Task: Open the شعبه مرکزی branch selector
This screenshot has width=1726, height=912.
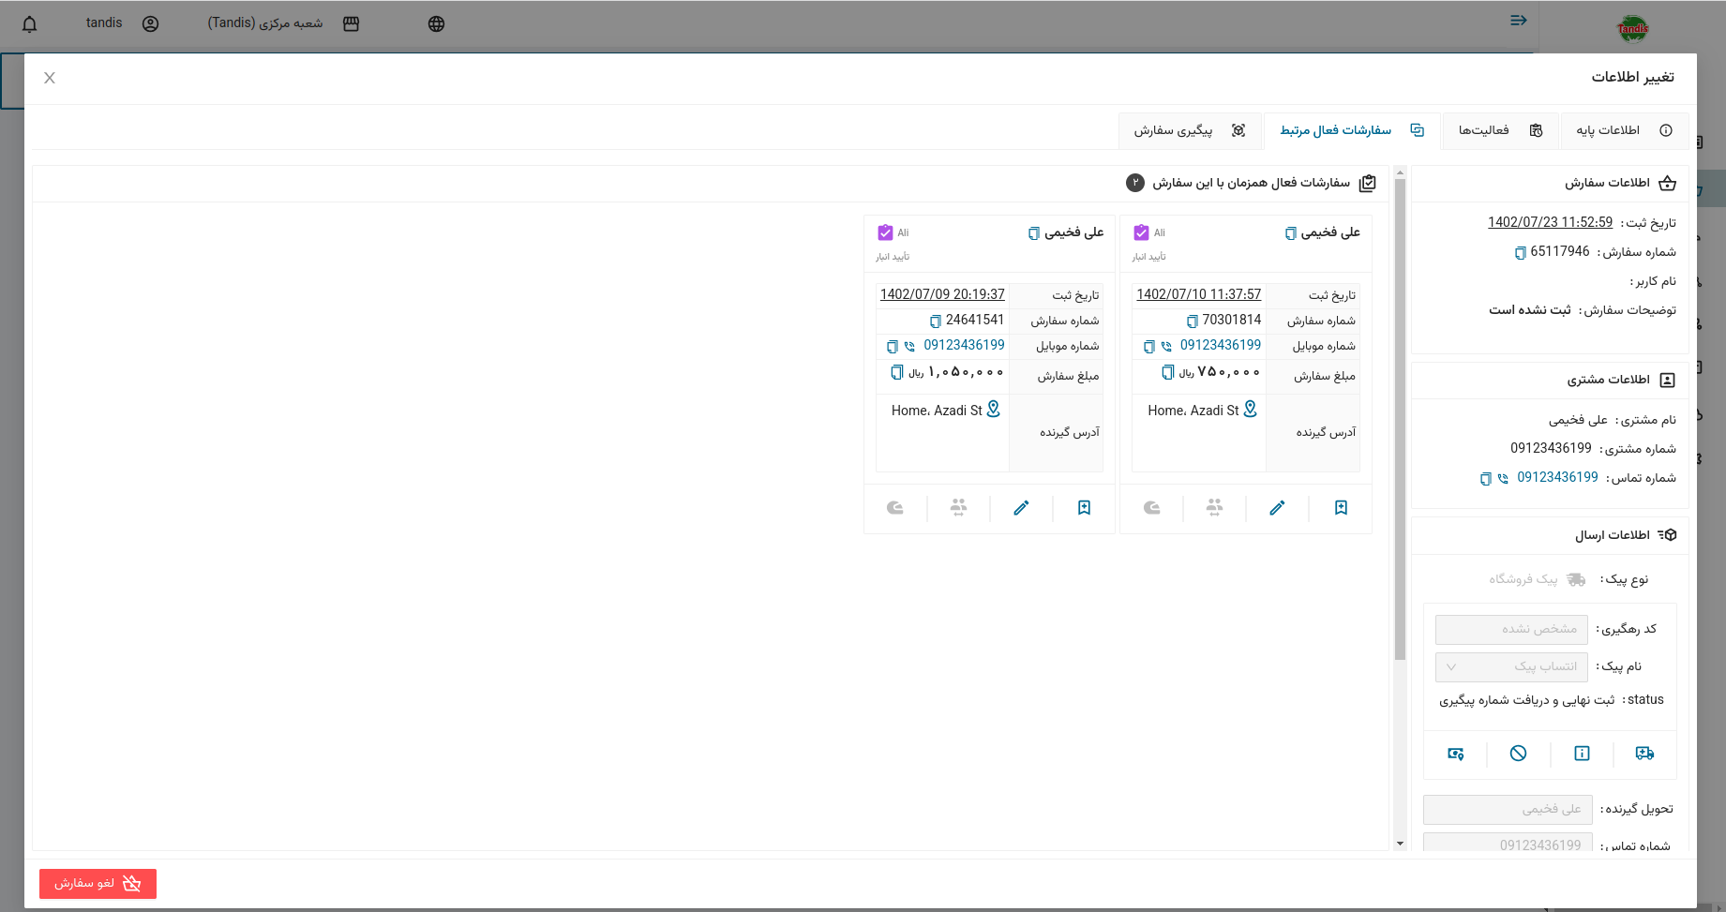Action: pyautogui.click(x=282, y=23)
